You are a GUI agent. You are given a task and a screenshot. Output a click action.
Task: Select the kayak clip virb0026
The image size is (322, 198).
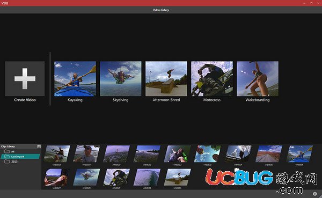(299, 154)
